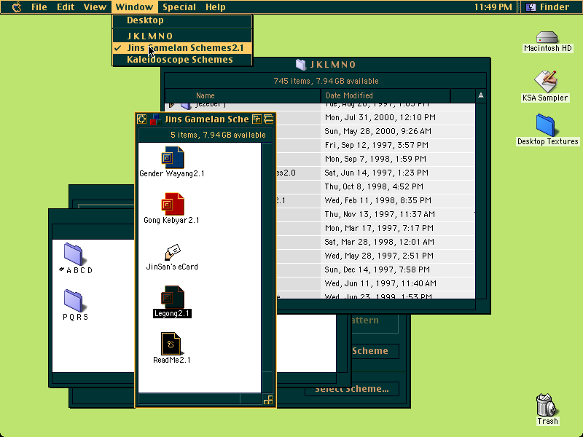Sort J K L M N O list by Date Modified
The image size is (583, 437).
point(386,95)
